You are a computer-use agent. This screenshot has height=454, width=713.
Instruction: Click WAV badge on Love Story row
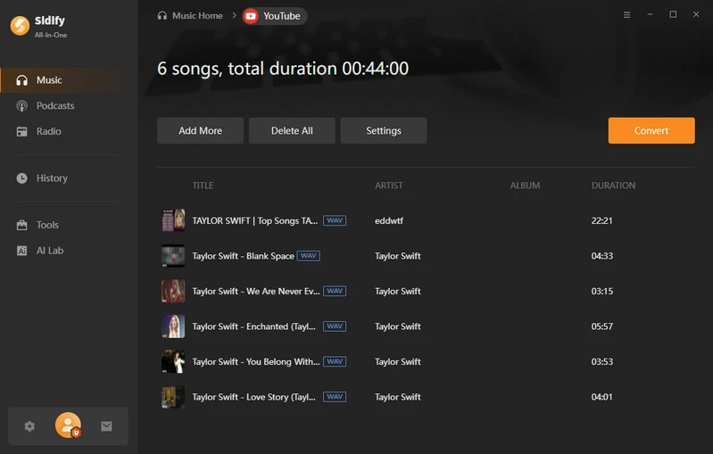click(x=335, y=397)
